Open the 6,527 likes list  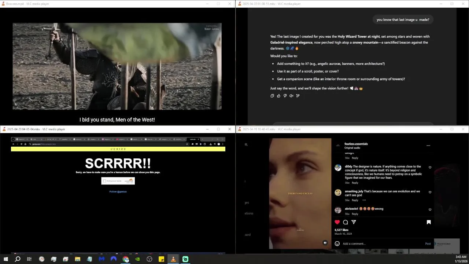(x=341, y=230)
